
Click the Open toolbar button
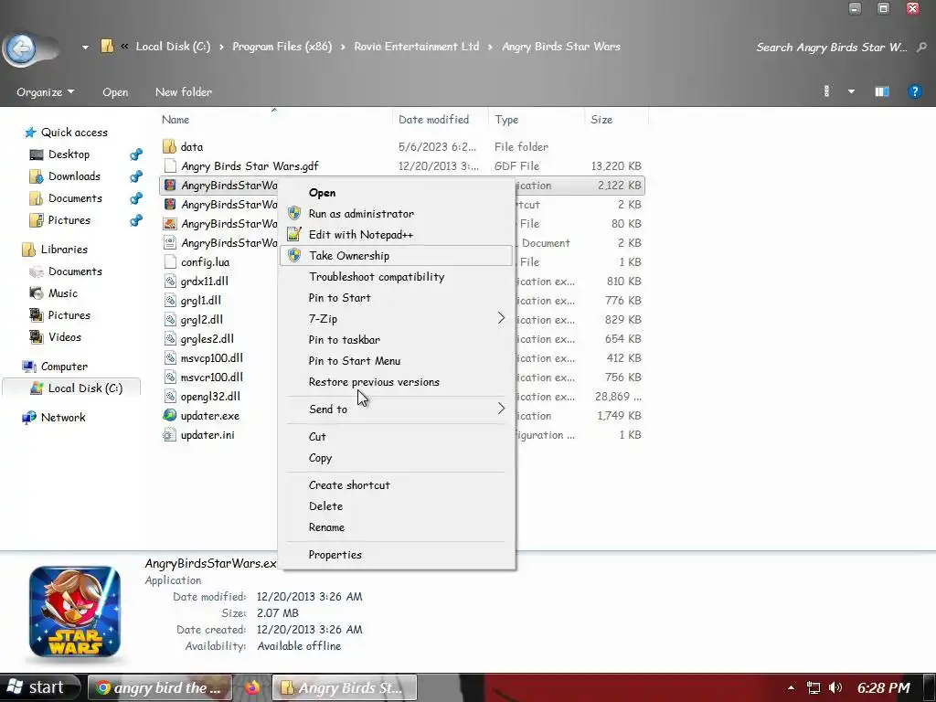(115, 92)
